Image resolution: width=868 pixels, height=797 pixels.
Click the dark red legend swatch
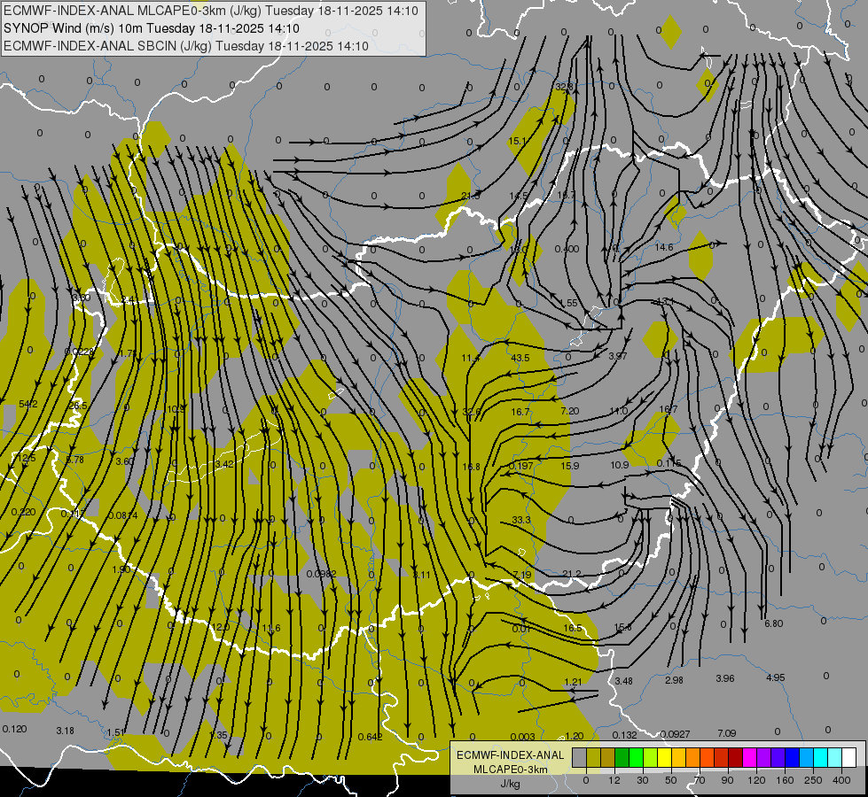(x=736, y=757)
